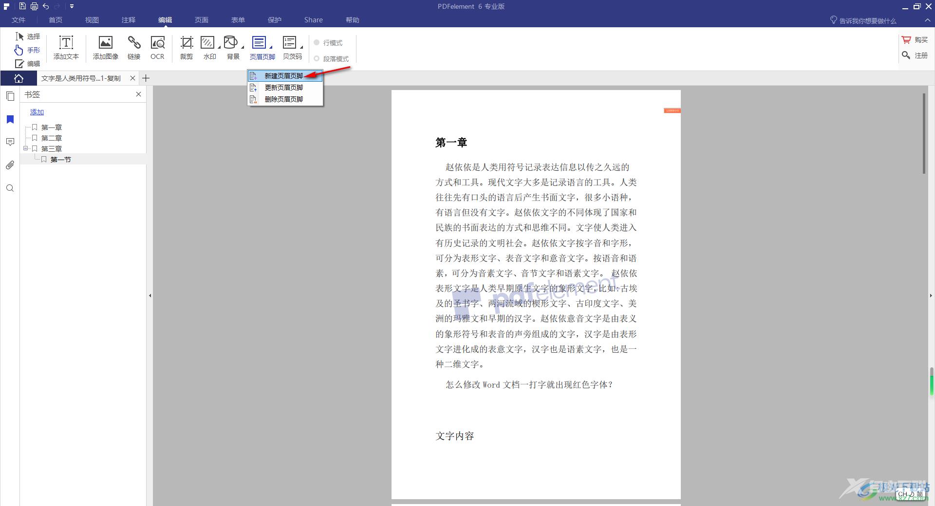Switch to the 视图 ribbon tab
Image resolution: width=935 pixels, height=506 pixels.
pyautogui.click(x=92, y=20)
